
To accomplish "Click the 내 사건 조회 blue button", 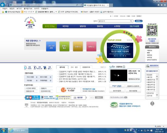I will click(51, 47).
